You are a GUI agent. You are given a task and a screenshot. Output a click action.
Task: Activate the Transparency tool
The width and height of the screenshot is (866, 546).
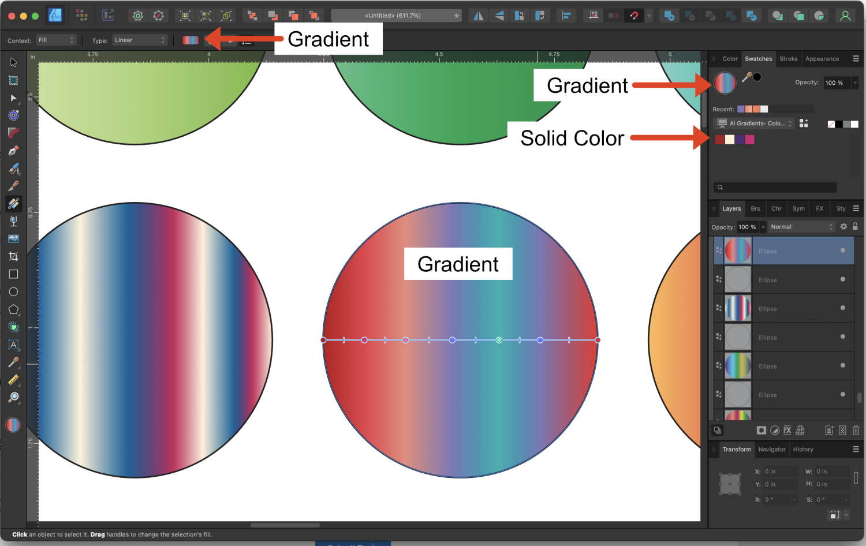(13, 220)
